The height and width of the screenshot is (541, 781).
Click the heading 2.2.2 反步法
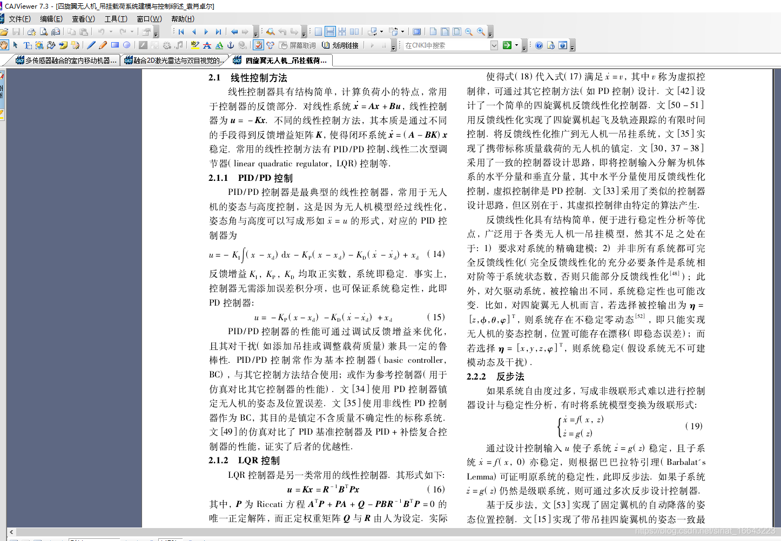tap(495, 376)
